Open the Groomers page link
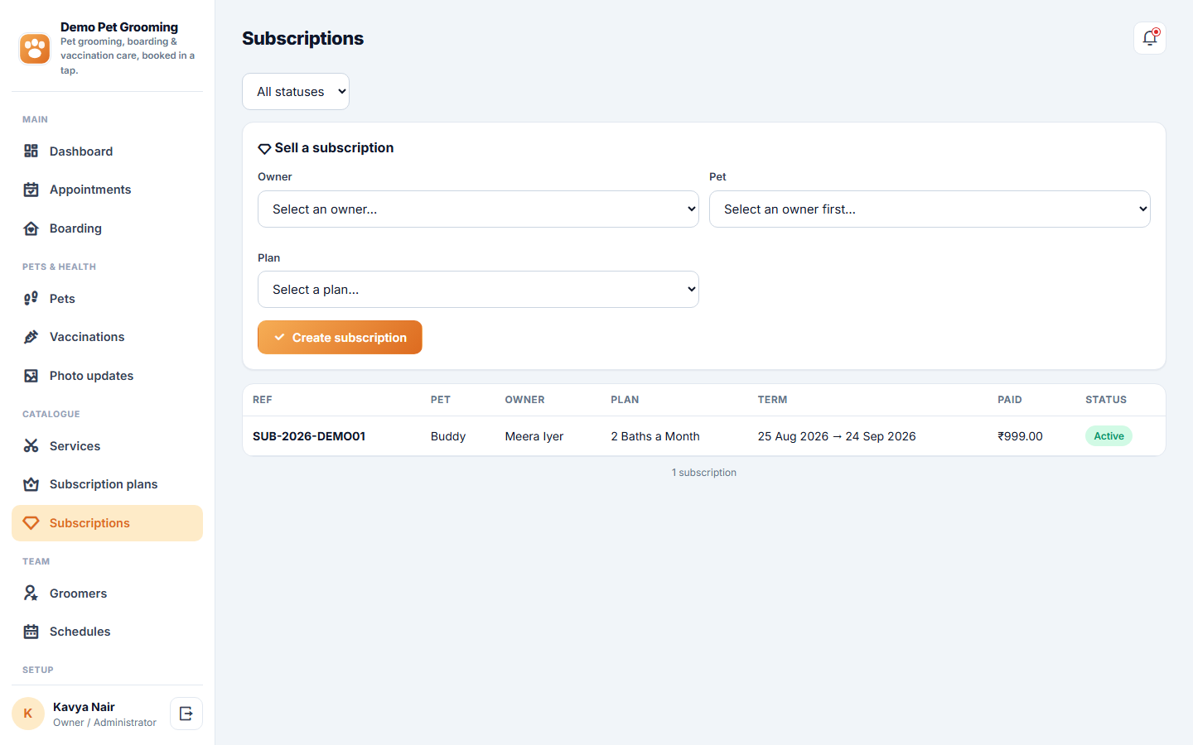Screen dimensions: 1193x745 tap(107, 594)
